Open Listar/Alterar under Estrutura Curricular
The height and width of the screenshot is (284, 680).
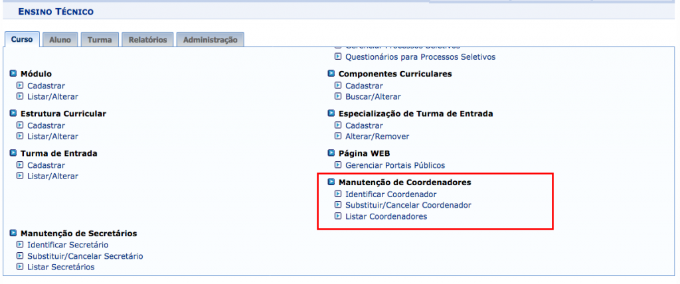[x=52, y=136]
